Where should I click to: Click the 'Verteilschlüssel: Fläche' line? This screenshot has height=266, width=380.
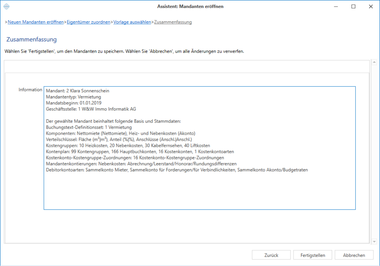click(119, 139)
